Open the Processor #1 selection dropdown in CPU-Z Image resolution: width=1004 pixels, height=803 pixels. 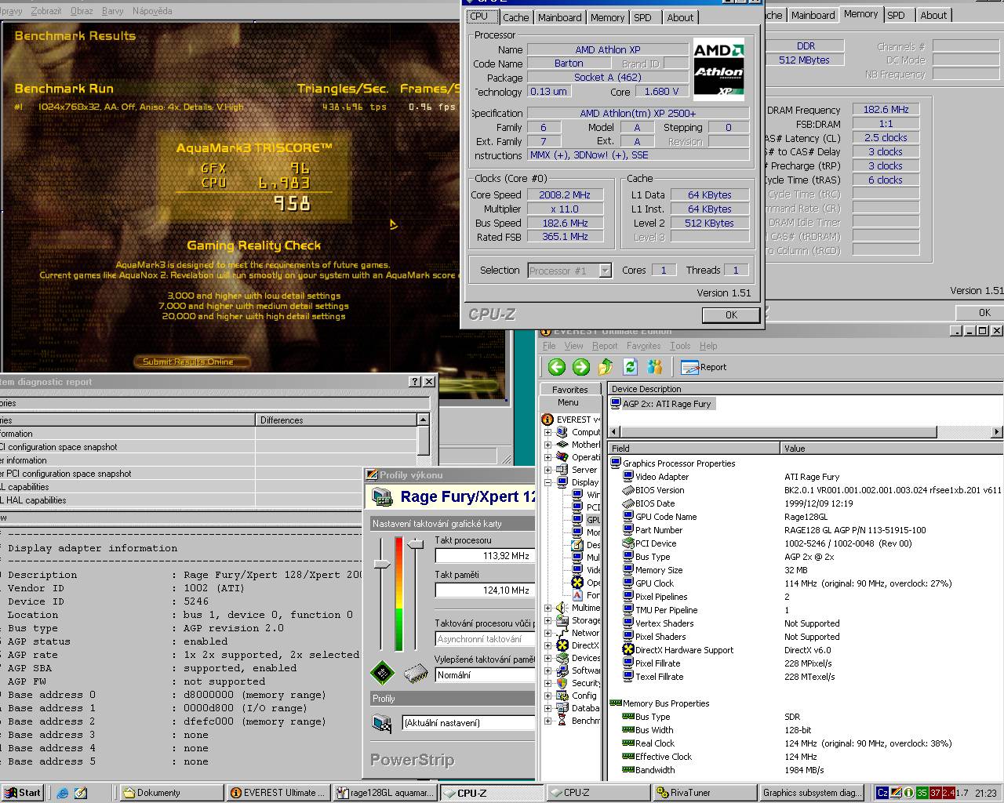tap(605, 271)
